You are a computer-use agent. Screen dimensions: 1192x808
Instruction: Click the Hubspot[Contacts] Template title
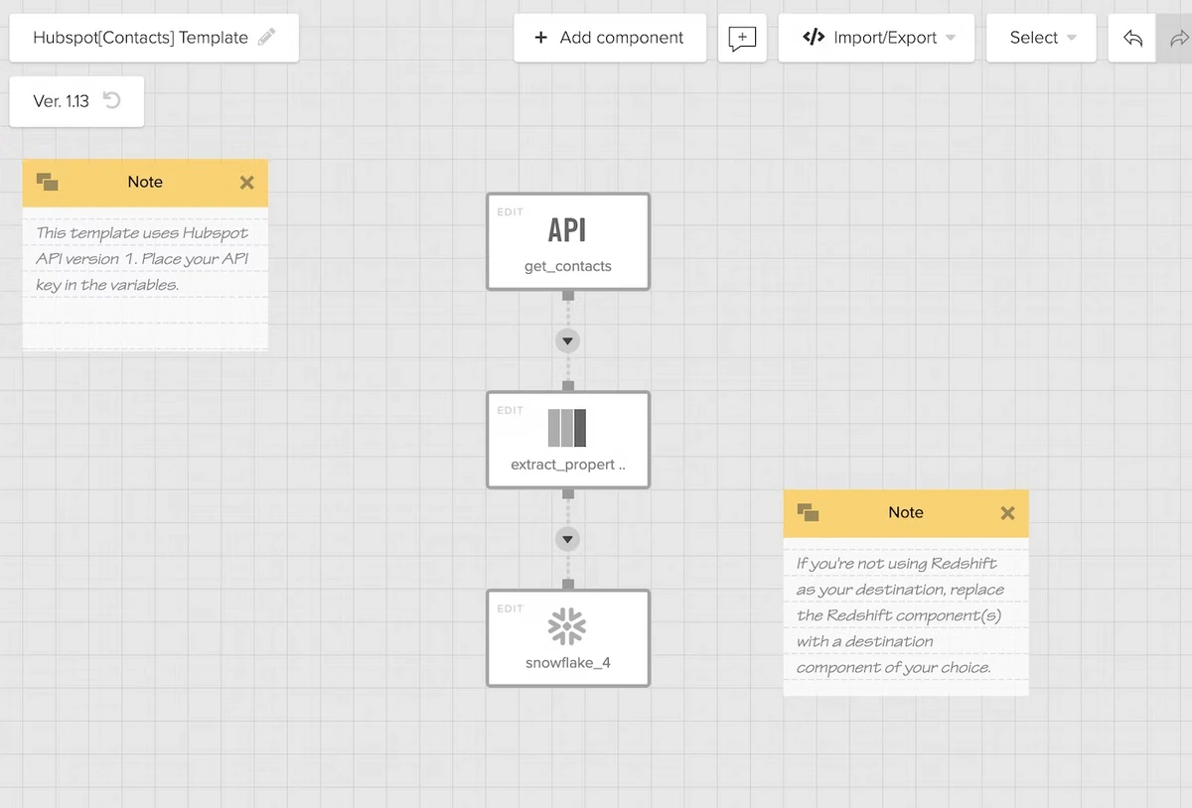[140, 38]
